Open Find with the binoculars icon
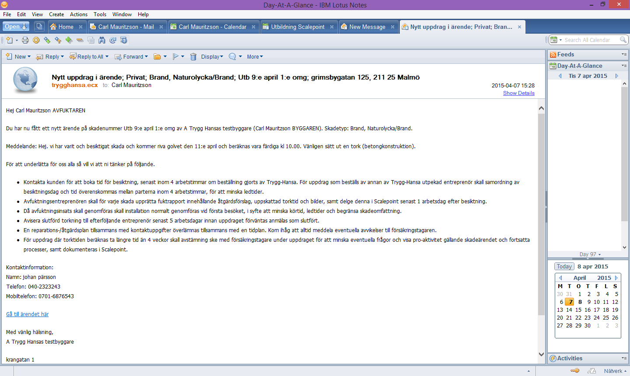The width and height of the screenshot is (630, 376). [102, 40]
